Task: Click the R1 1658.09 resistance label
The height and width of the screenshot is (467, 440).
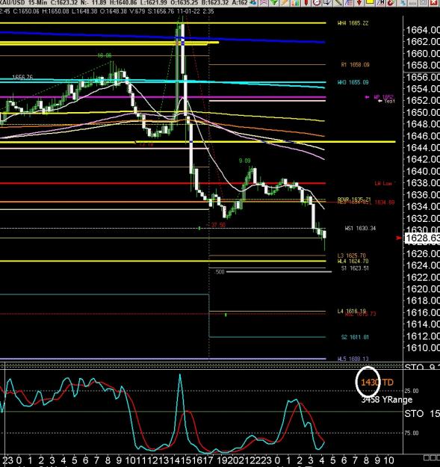Action: (355, 64)
